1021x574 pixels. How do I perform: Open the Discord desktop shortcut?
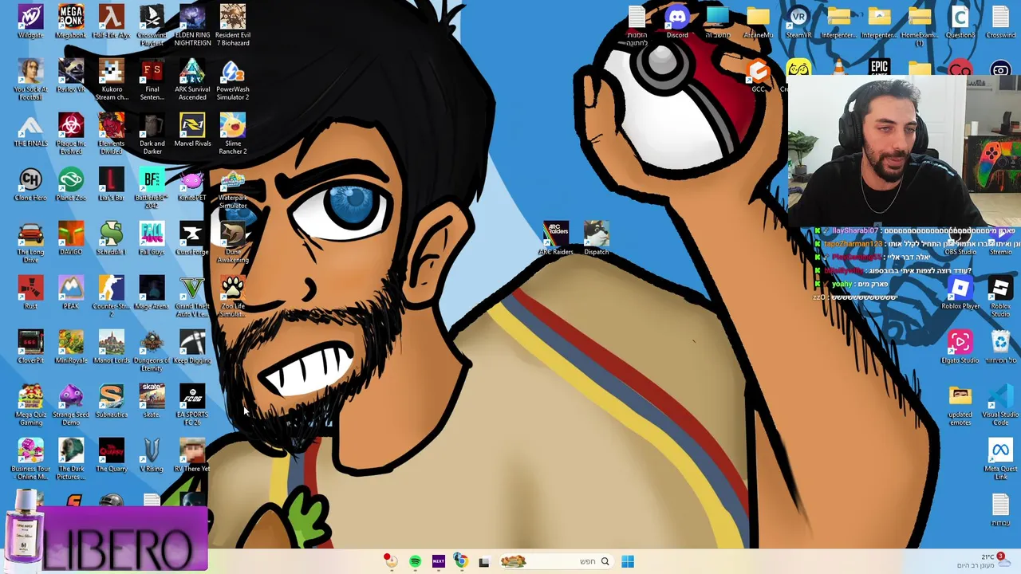tap(677, 22)
